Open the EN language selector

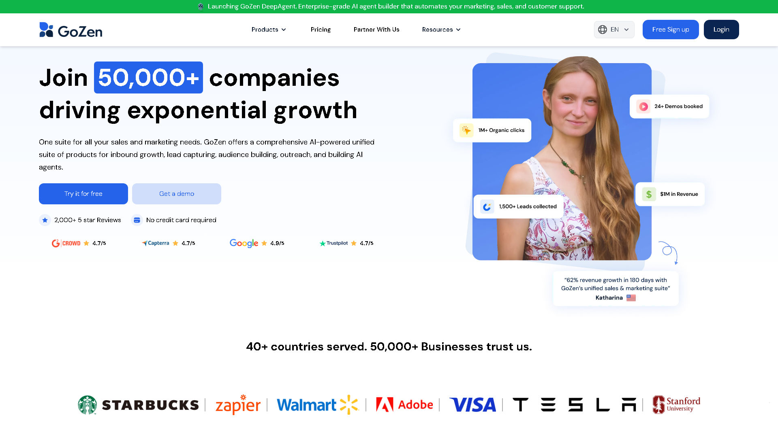click(614, 30)
